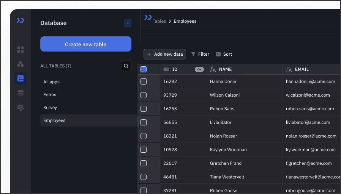This screenshot has width=341, height=194.
Task: Go to Tables in the breadcrumb
Action: coord(159,21)
